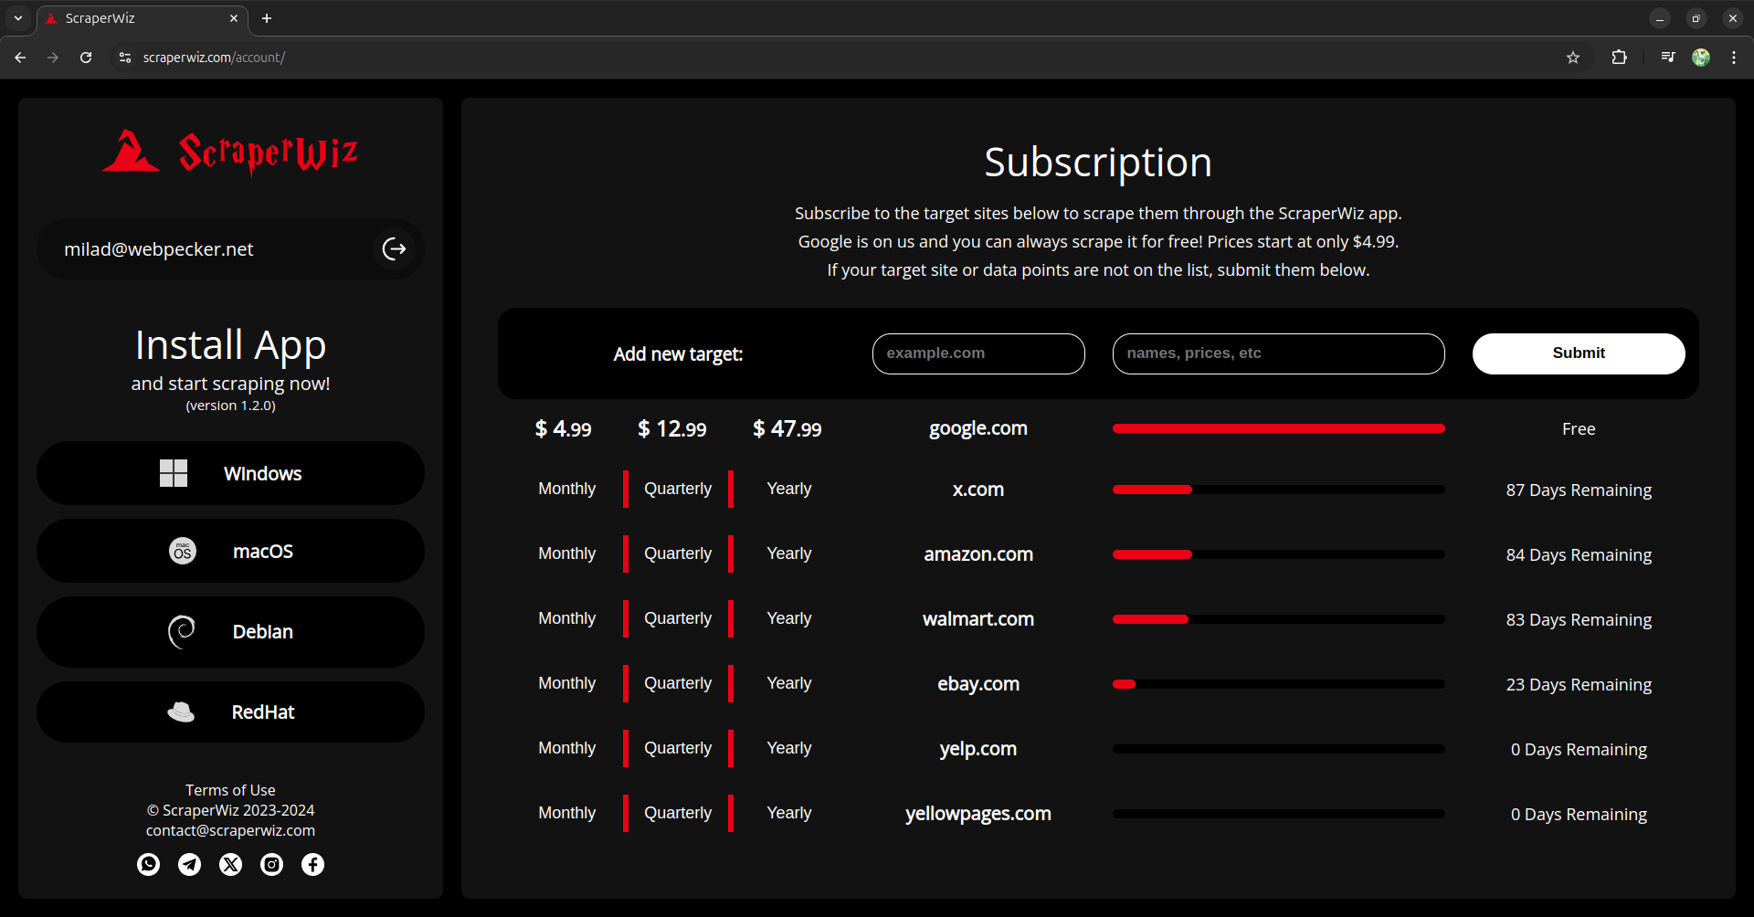
Task: Download the Debian app
Action: (x=230, y=631)
